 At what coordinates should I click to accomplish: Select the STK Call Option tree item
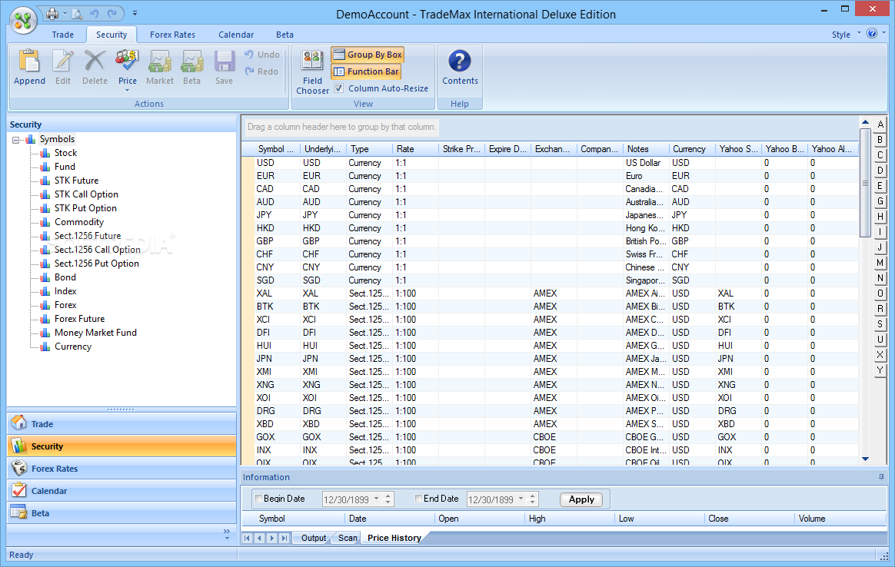[86, 194]
